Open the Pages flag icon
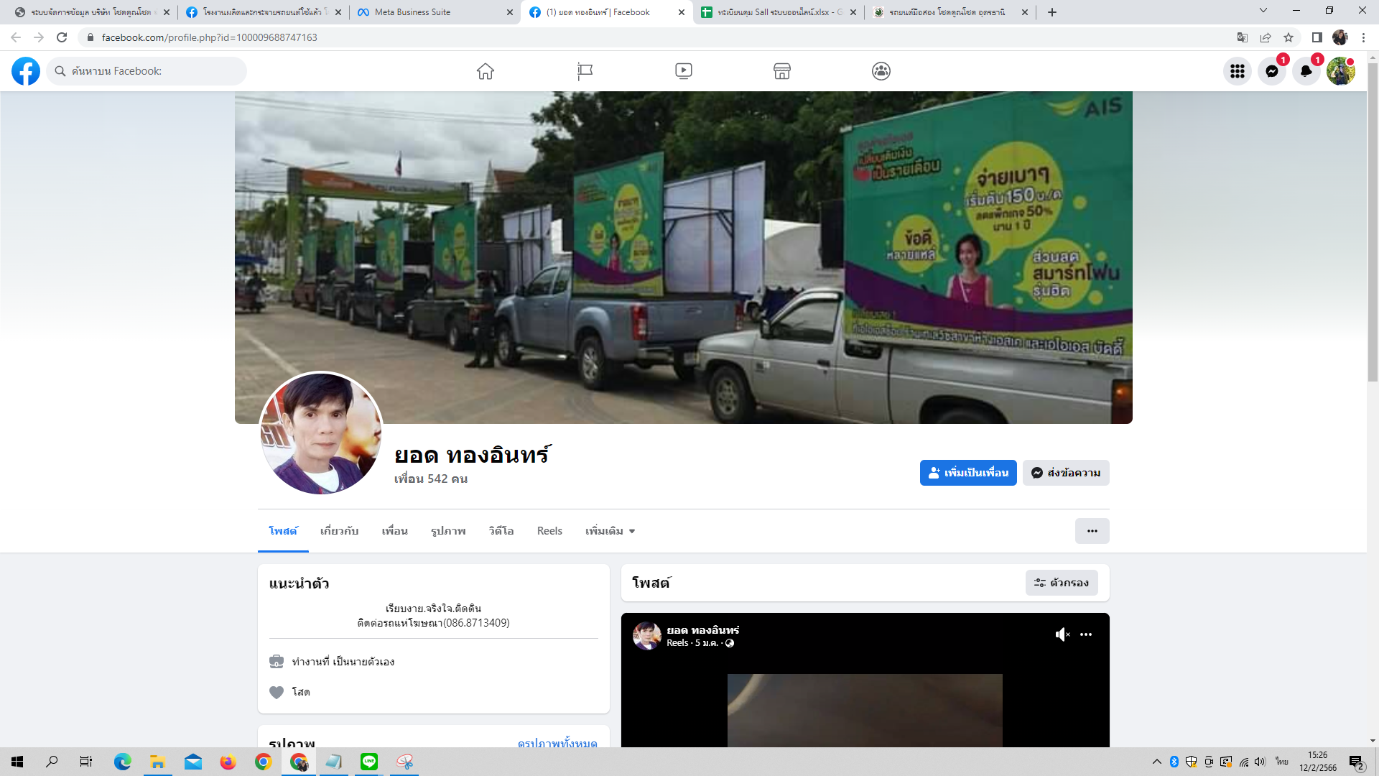The image size is (1379, 776). [585, 71]
